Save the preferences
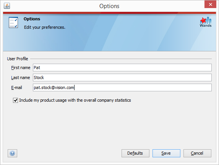 point(166,153)
